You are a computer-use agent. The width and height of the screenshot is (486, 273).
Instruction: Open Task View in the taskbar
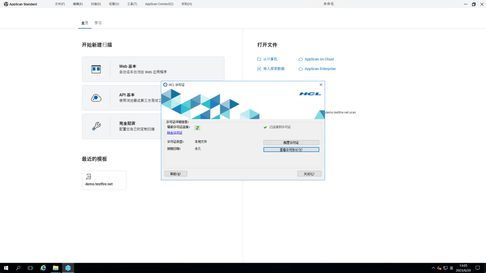31,268
